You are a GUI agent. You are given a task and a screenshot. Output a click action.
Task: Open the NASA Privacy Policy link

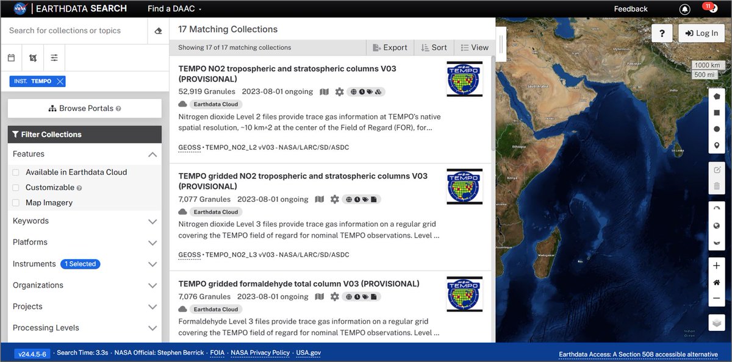click(260, 353)
